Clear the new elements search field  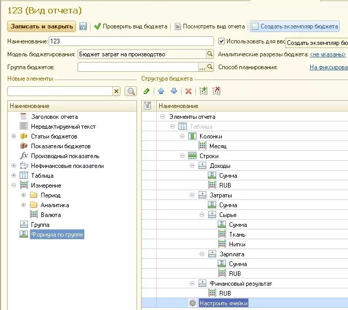tap(116, 91)
